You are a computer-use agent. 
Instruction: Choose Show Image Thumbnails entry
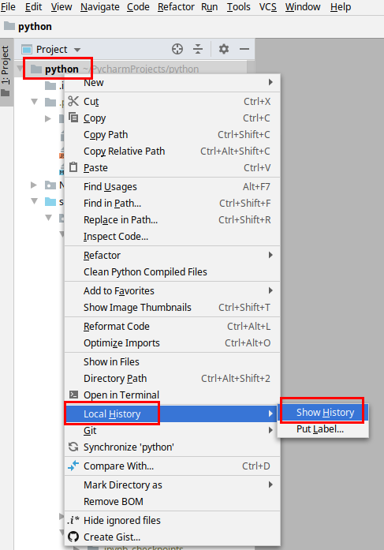173,307
